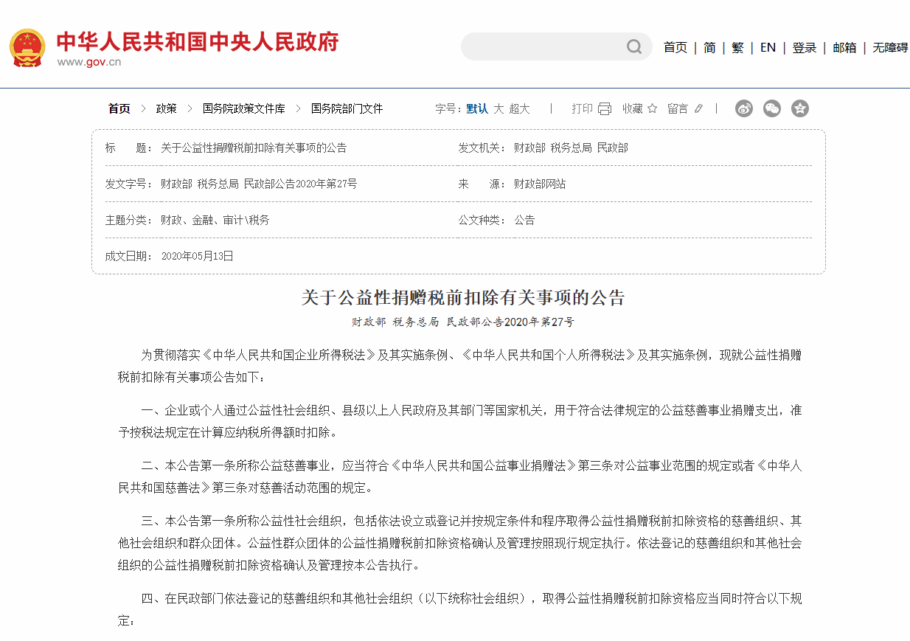The height and width of the screenshot is (641, 910).
Task: Open 国务院部门文件 breadcrumb link
Action: (347, 108)
